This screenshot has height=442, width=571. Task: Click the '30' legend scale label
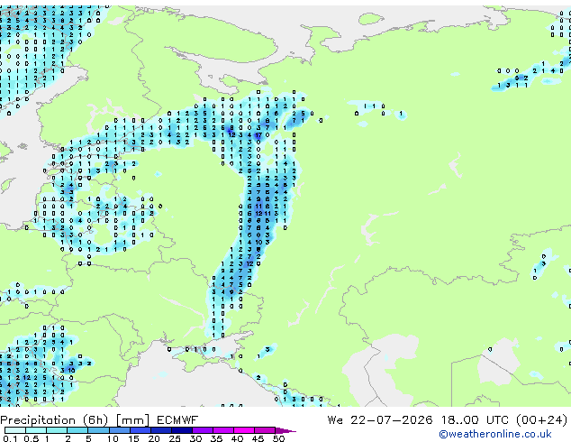195,438
